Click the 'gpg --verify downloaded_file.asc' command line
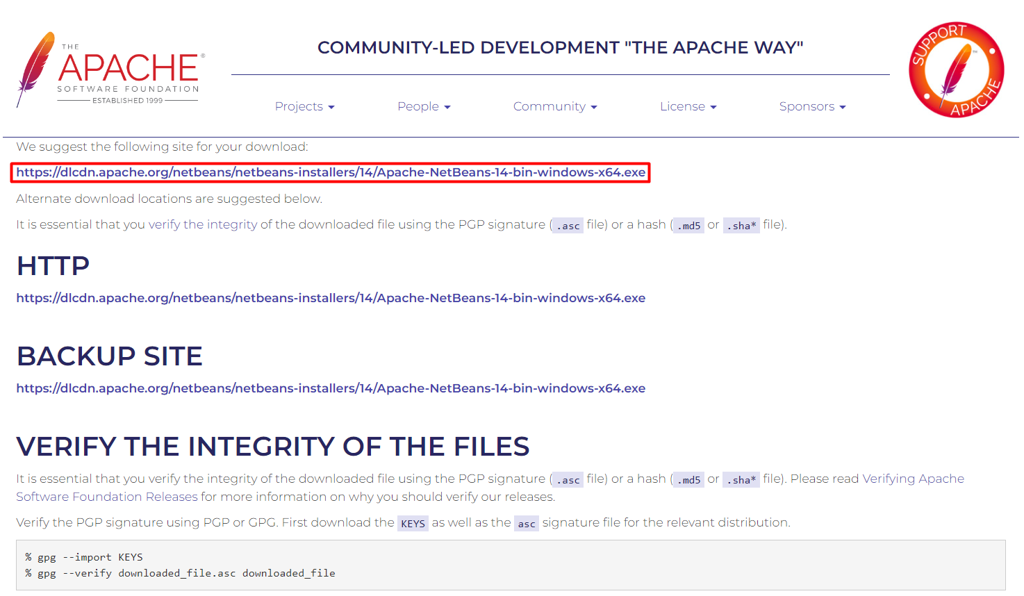Viewport: 1024px width, 596px height. coord(180,573)
